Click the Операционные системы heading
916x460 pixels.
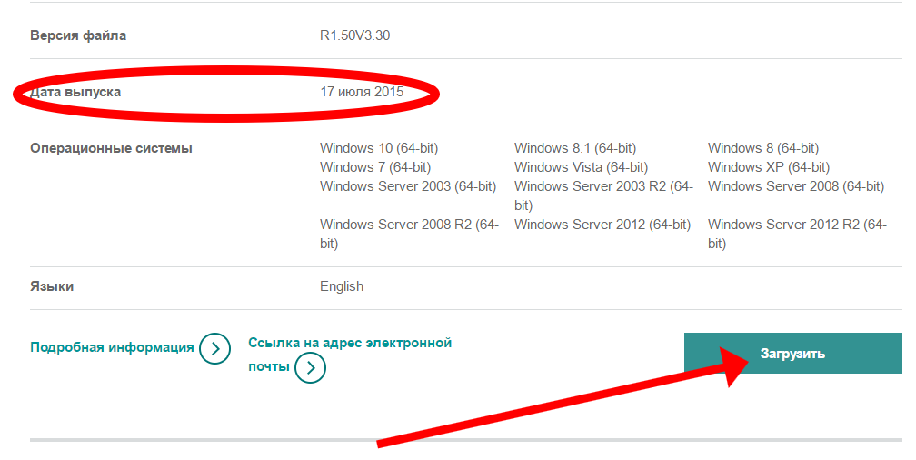pos(111,148)
